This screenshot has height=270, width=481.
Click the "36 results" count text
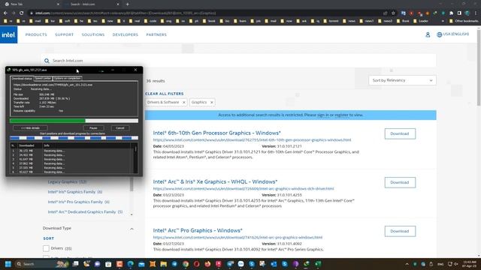156,81
